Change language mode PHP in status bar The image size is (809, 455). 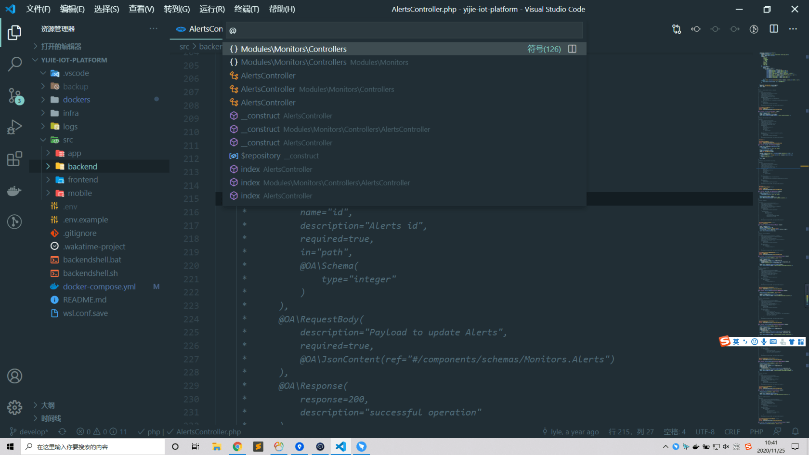(757, 431)
